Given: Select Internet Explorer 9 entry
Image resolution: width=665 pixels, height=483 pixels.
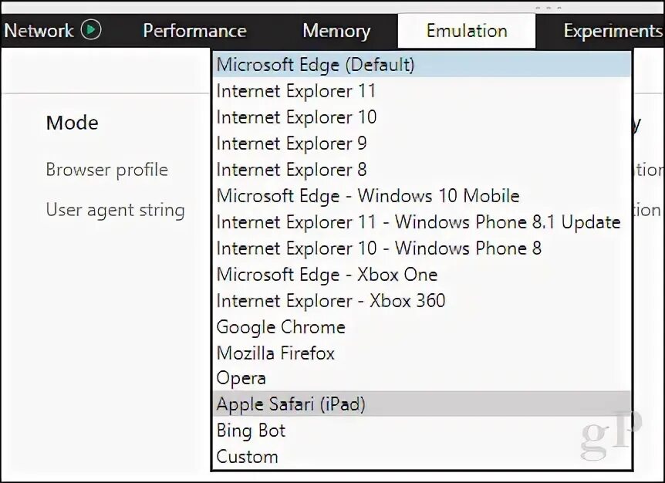Looking at the screenshot, I should tap(422, 144).
